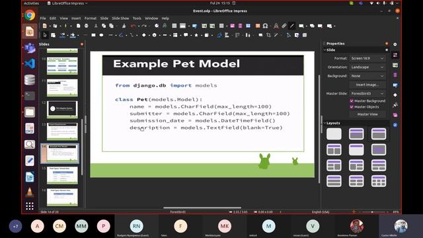Select the arrow Select tool
The width and height of the screenshot is (423, 238).
(x=45, y=35)
